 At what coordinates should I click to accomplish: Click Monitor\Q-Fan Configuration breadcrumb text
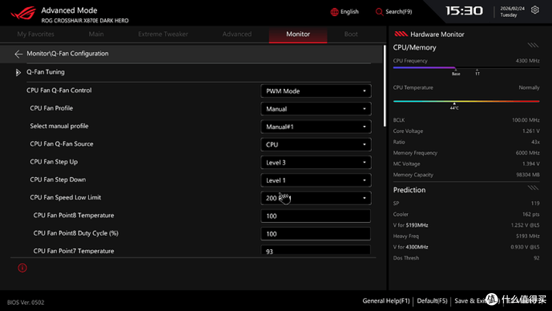point(67,54)
